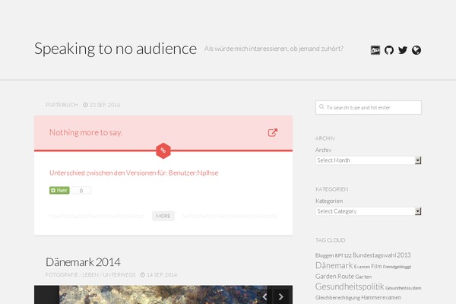Click the 'ARCHIV' widget heading
This screenshot has width=456, height=304.
(325, 138)
